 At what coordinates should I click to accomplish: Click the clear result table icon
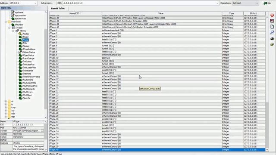[272, 21]
